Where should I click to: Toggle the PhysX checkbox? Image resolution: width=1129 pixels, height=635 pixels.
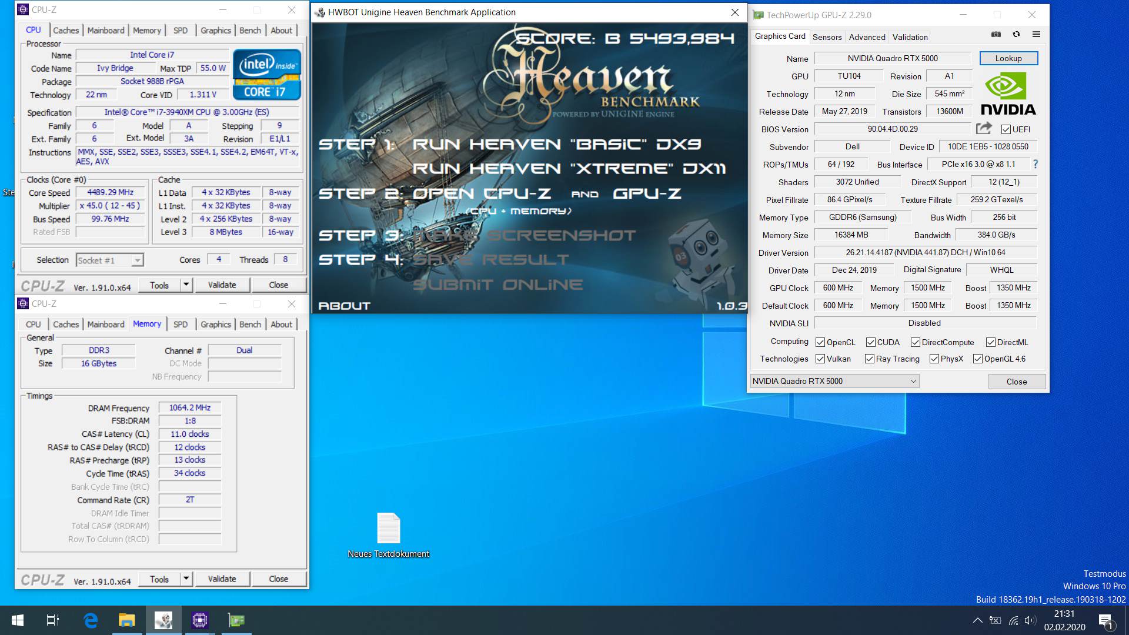(x=934, y=359)
